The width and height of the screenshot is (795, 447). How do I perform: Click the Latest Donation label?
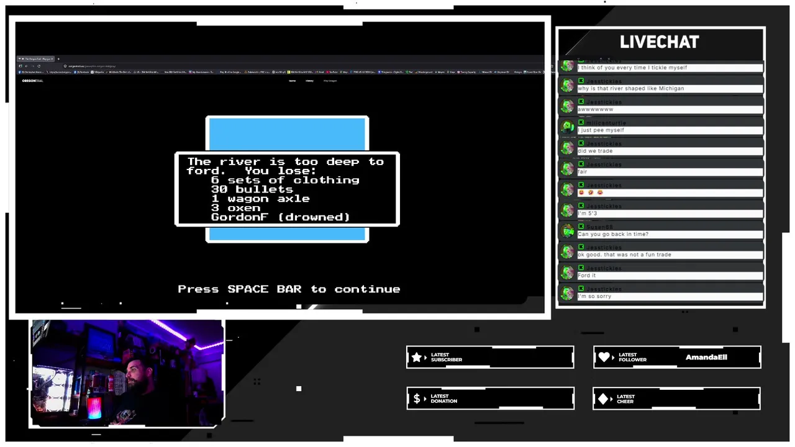point(444,399)
